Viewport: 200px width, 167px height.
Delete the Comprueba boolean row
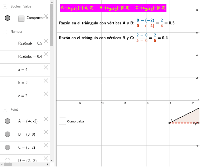coord(46,16)
